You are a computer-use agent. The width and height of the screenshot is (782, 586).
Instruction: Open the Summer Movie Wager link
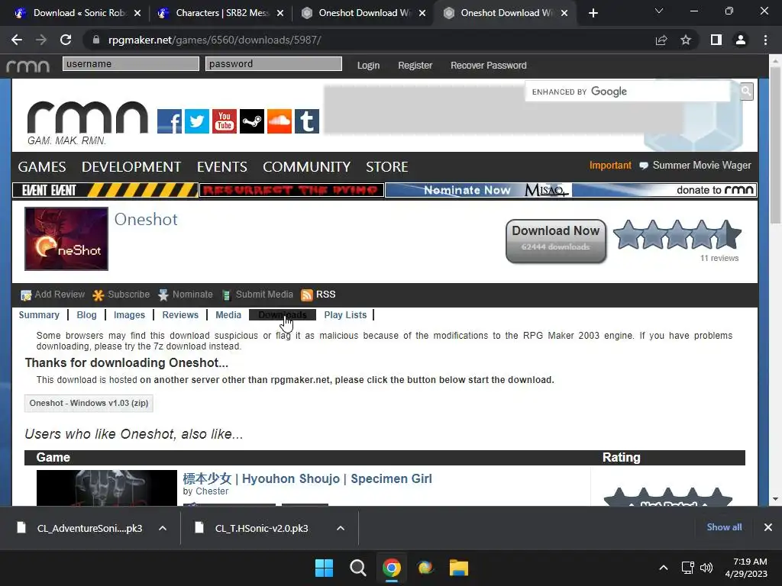[702, 166]
